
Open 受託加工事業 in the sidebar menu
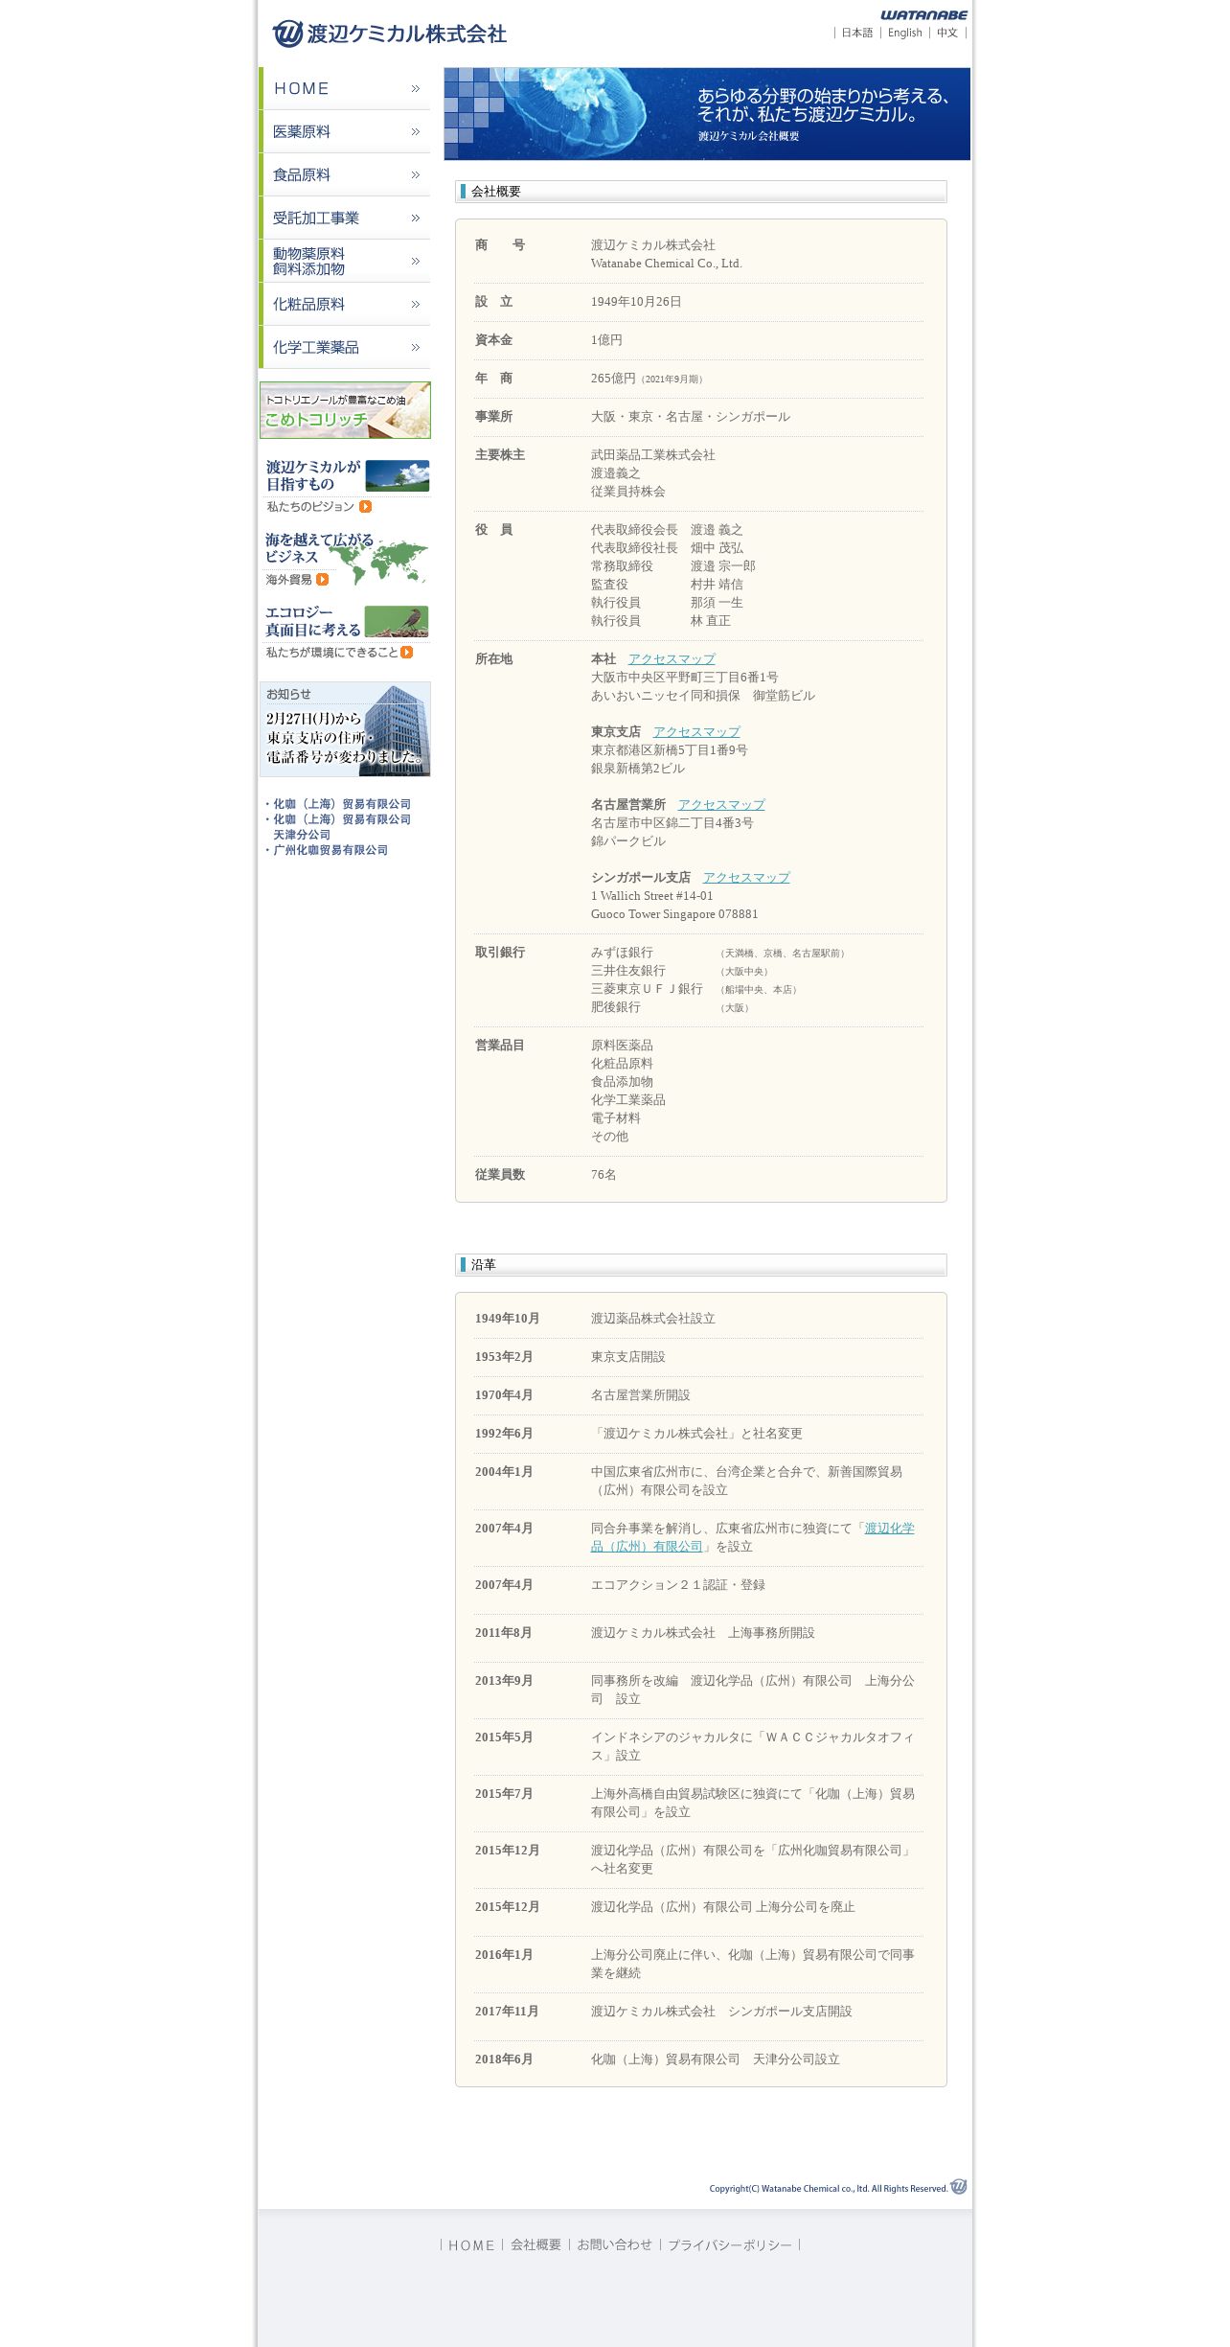345,218
